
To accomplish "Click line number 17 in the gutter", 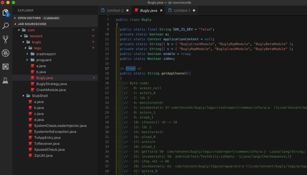I will pos(107,68).
